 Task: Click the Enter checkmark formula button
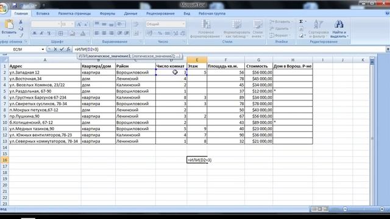click(62, 49)
